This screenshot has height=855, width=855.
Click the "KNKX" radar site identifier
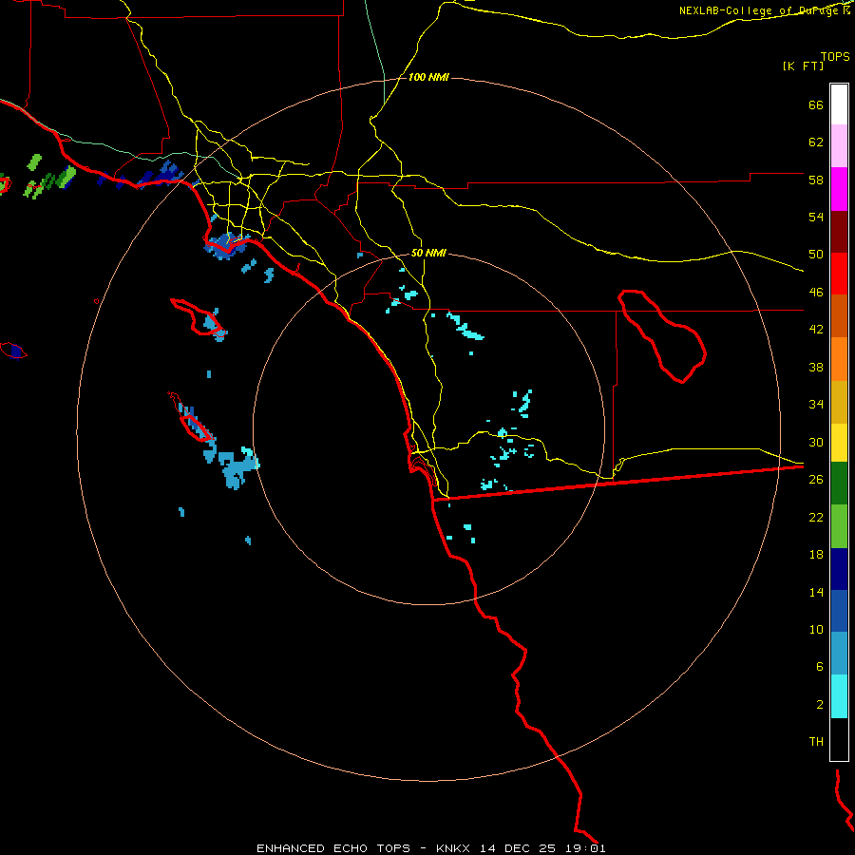(452, 848)
